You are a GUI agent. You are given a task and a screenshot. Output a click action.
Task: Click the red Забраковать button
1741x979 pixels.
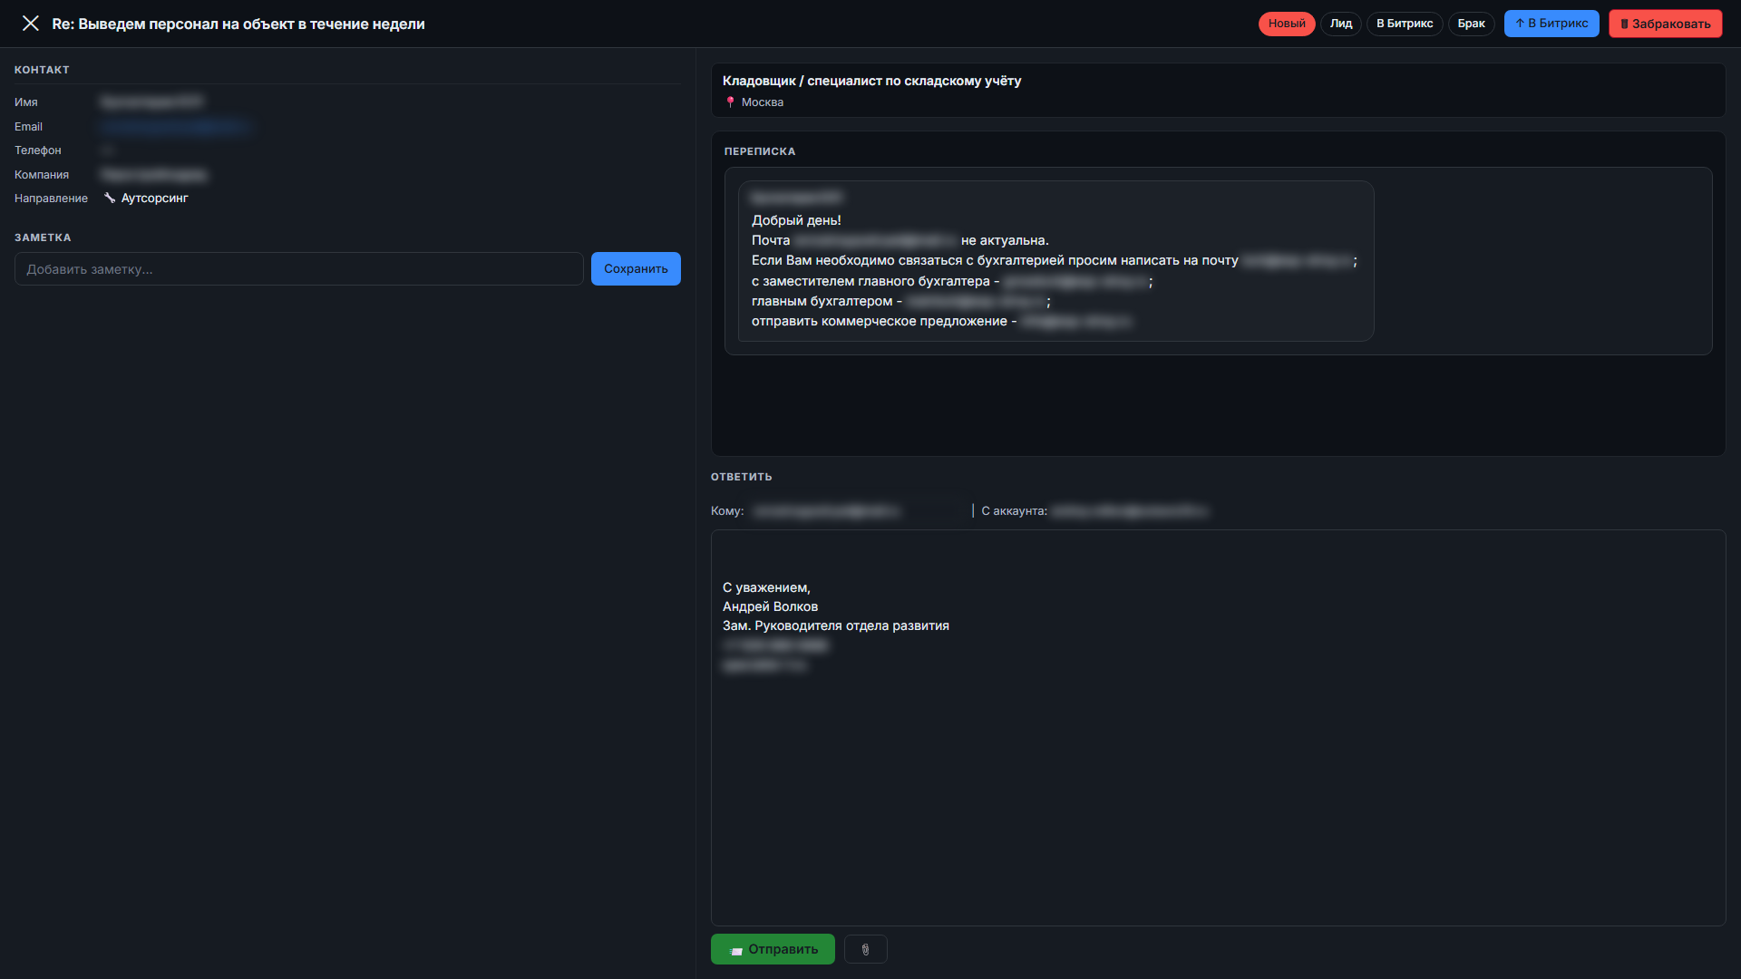tap(1665, 24)
